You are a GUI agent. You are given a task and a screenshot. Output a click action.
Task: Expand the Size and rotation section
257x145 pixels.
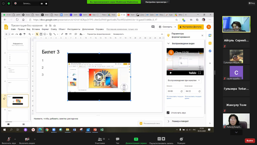click(168, 121)
